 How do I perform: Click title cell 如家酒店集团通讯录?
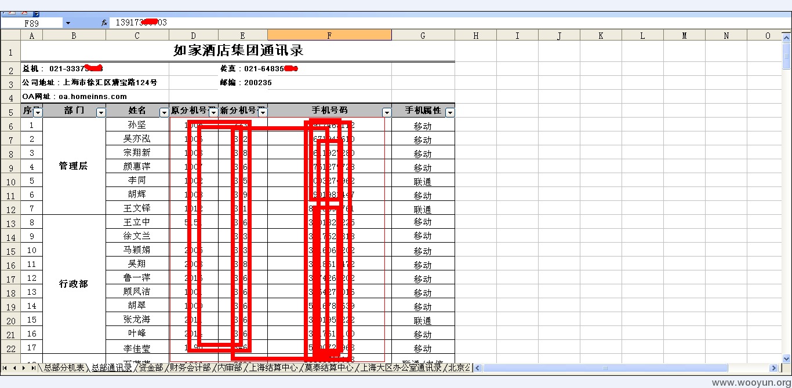pyautogui.click(x=238, y=51)
